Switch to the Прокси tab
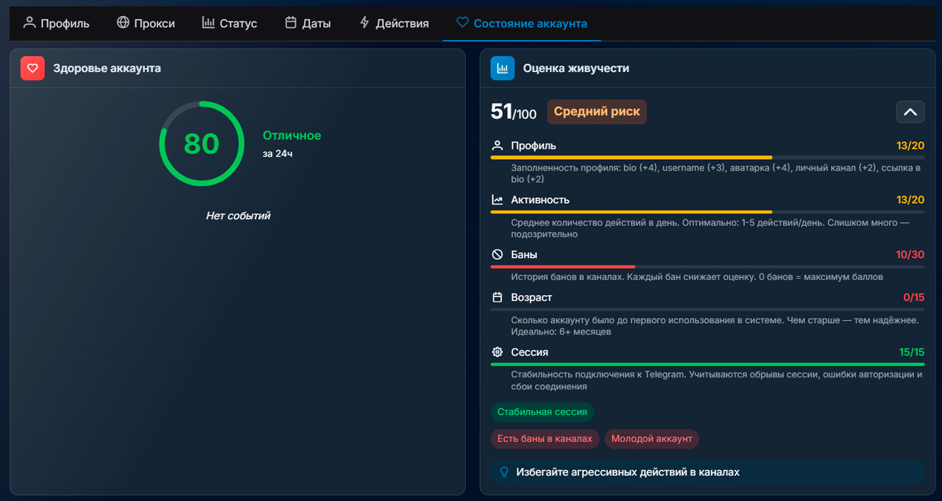The height and width of the screenshot is (501, 942). [x=146, y=23]
